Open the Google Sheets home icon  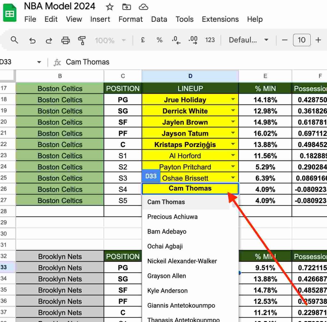tap(9, 13)
